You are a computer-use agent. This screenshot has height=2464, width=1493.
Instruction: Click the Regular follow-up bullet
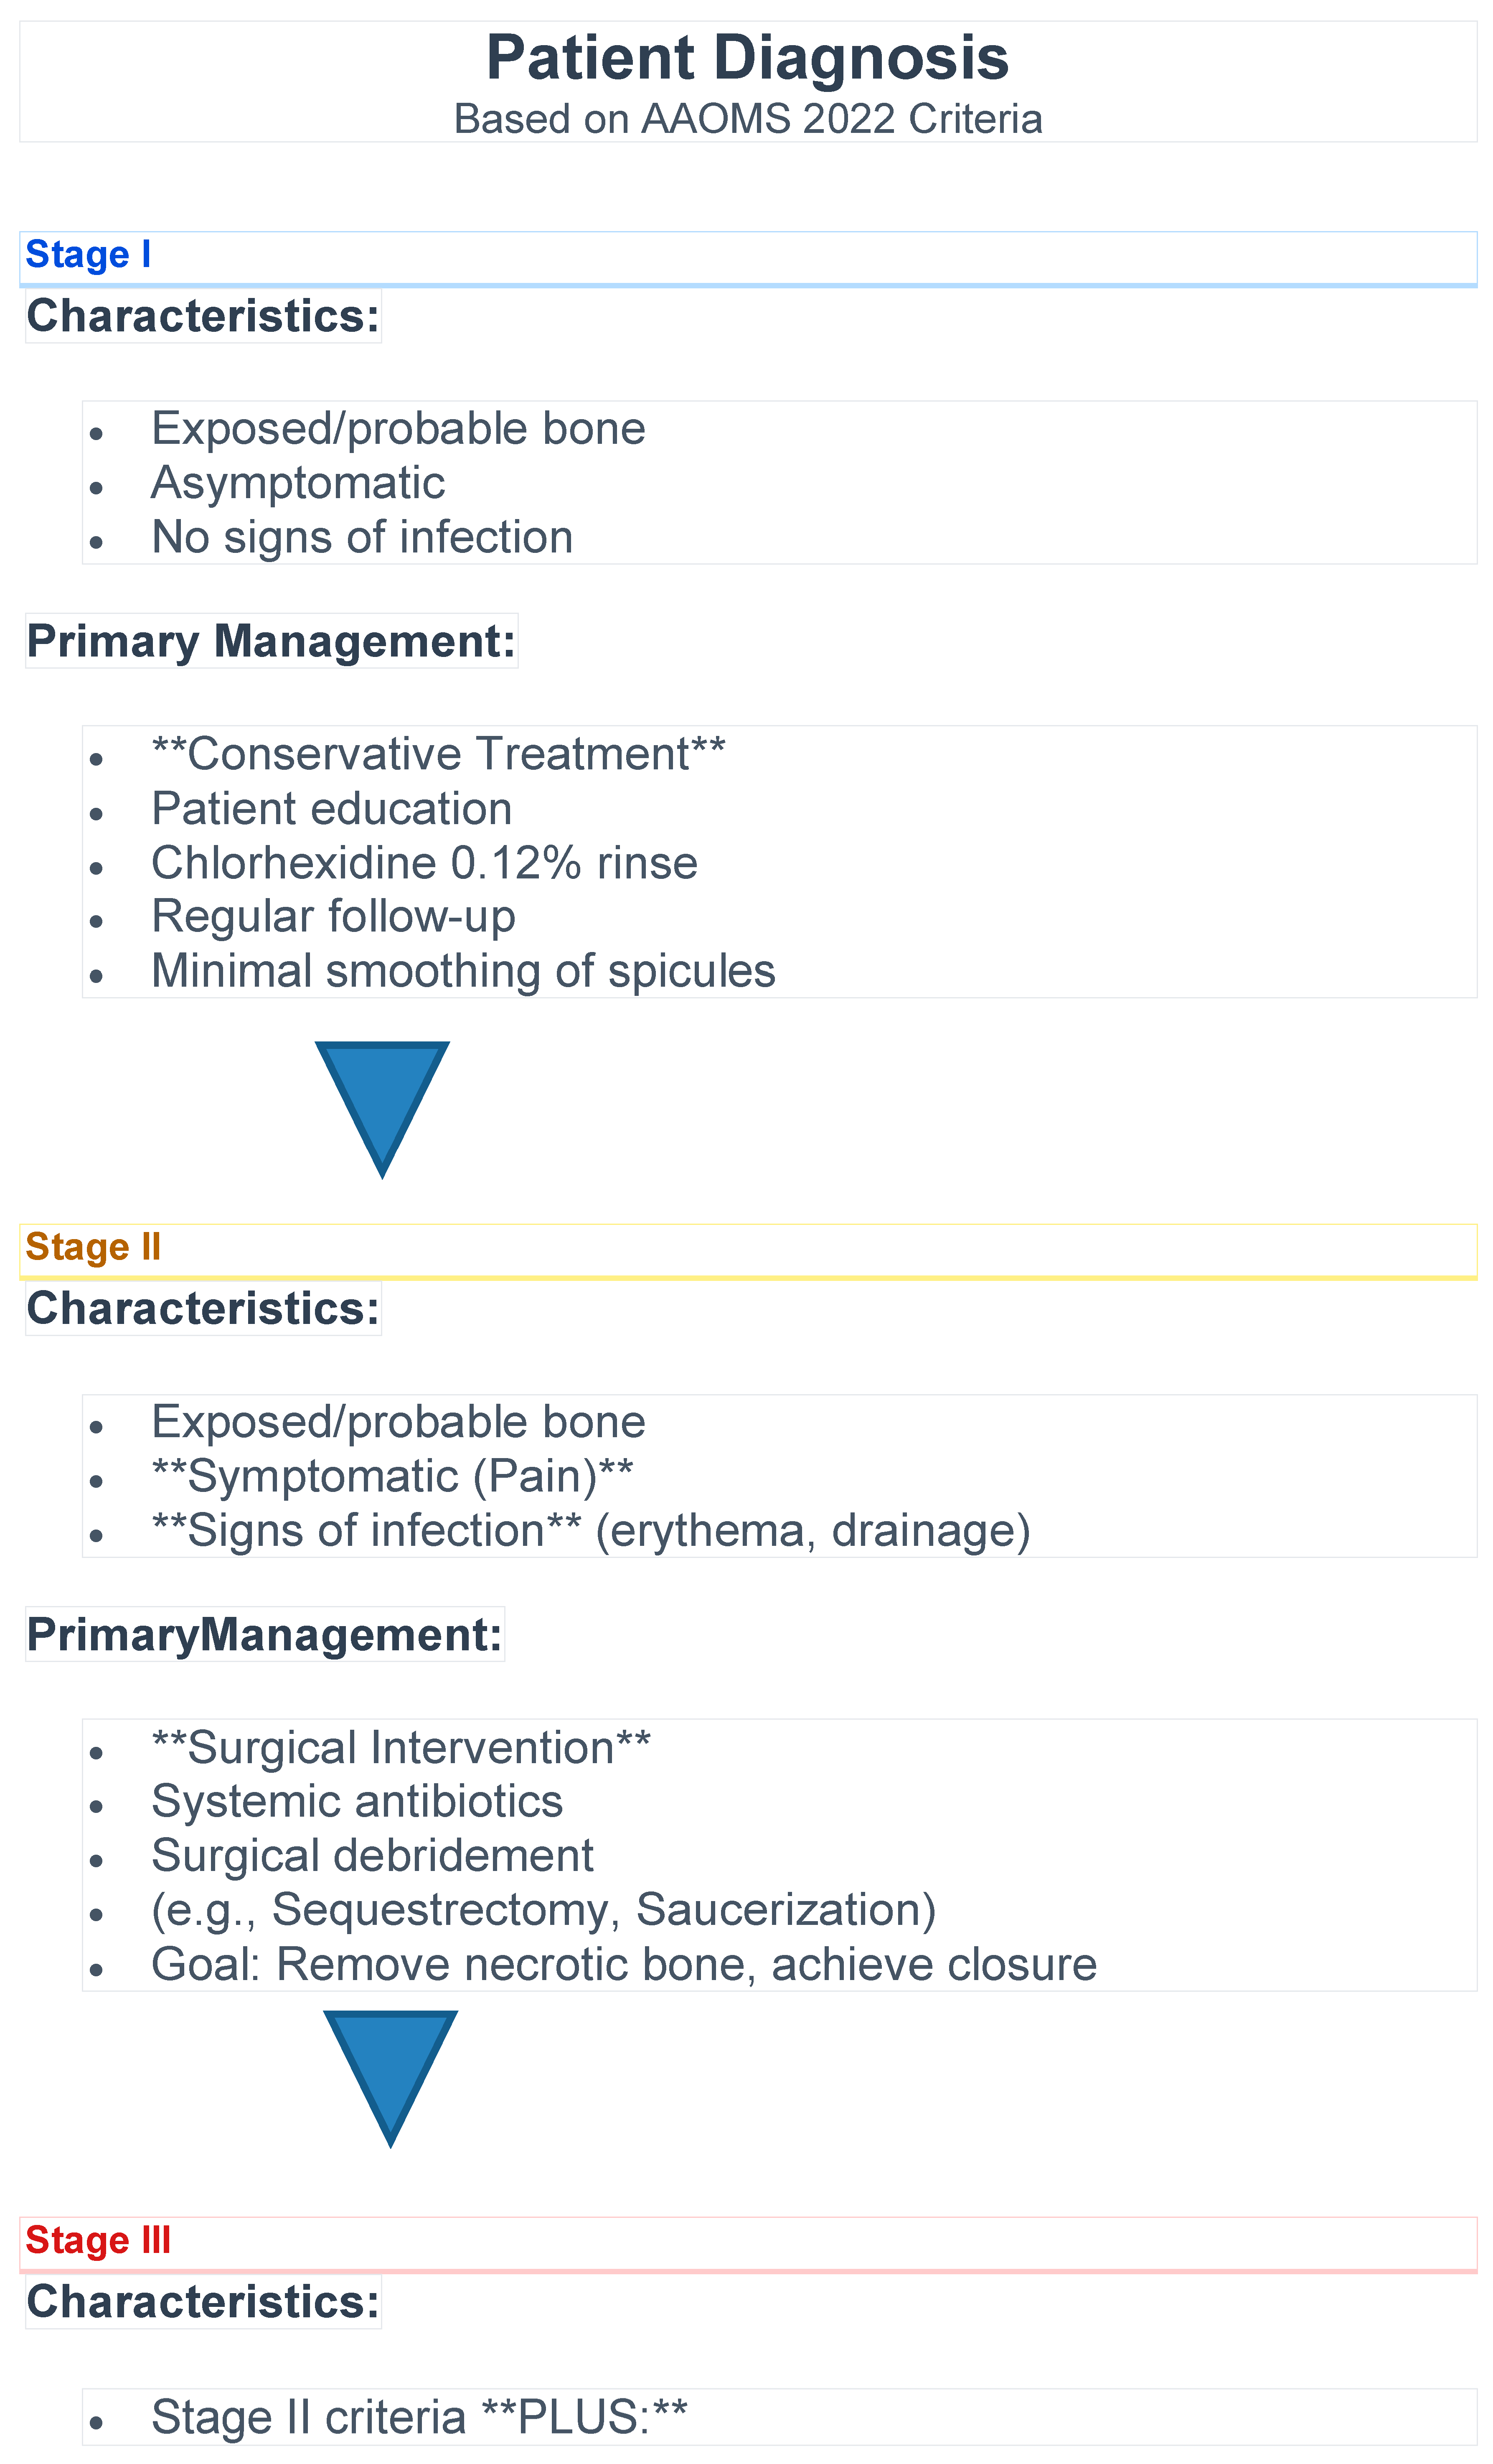click(x=333, y=916)
